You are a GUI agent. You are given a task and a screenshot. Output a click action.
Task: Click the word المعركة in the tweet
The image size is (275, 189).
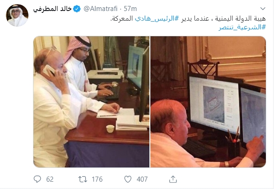tap(121, 19)
